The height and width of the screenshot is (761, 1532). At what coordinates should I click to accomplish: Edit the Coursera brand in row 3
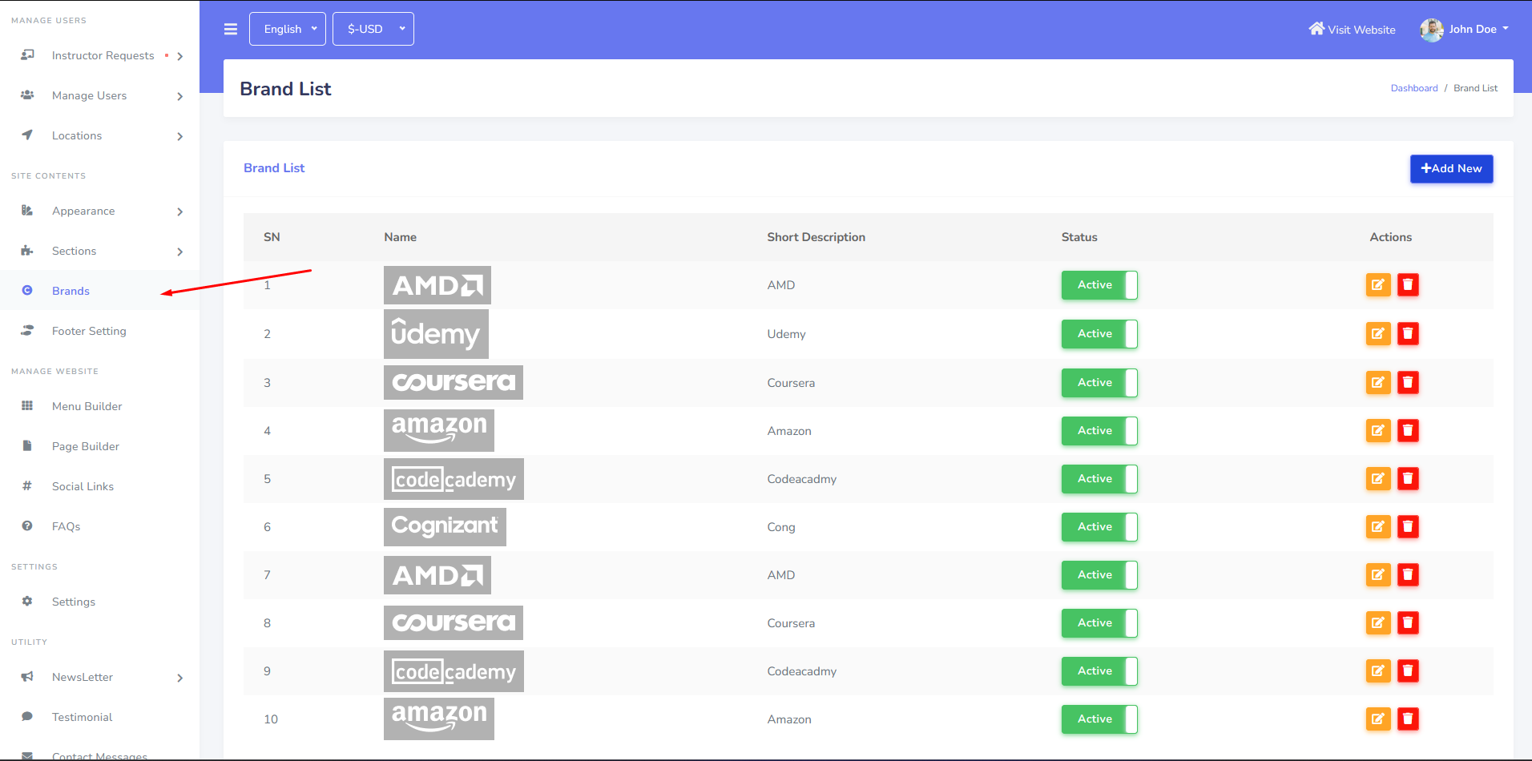pyautogui.click(x=1378, y=383)
